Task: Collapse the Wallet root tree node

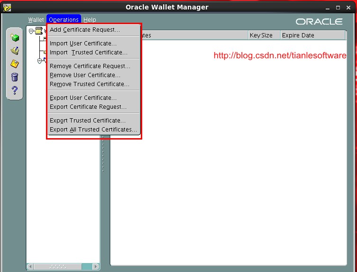Action: tap(31, 31)
